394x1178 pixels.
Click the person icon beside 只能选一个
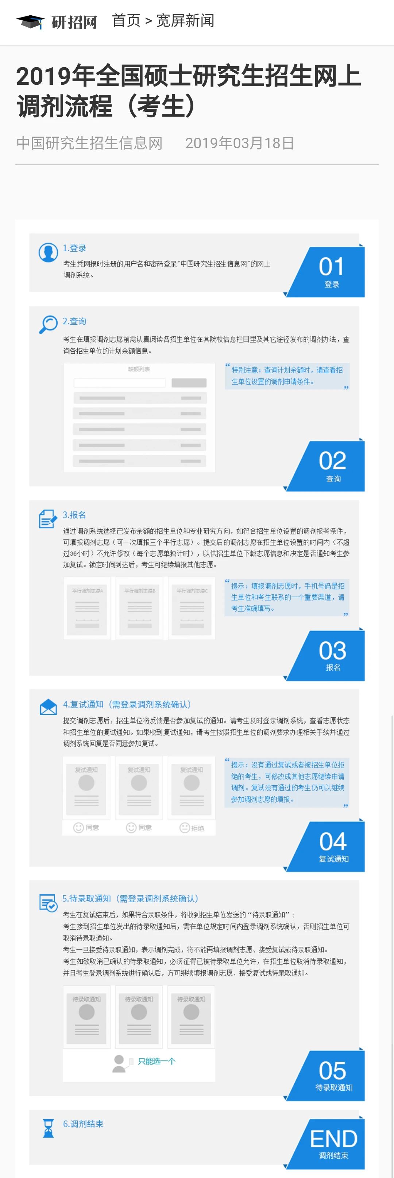point(119,1063)
